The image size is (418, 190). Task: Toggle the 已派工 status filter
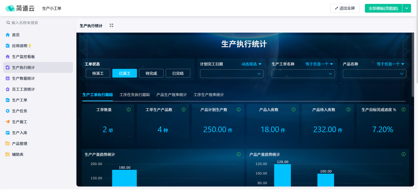click(x=124, y=73)
